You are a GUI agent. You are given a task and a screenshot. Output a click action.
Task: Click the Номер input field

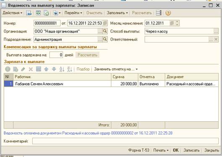(x=47, y=23)
